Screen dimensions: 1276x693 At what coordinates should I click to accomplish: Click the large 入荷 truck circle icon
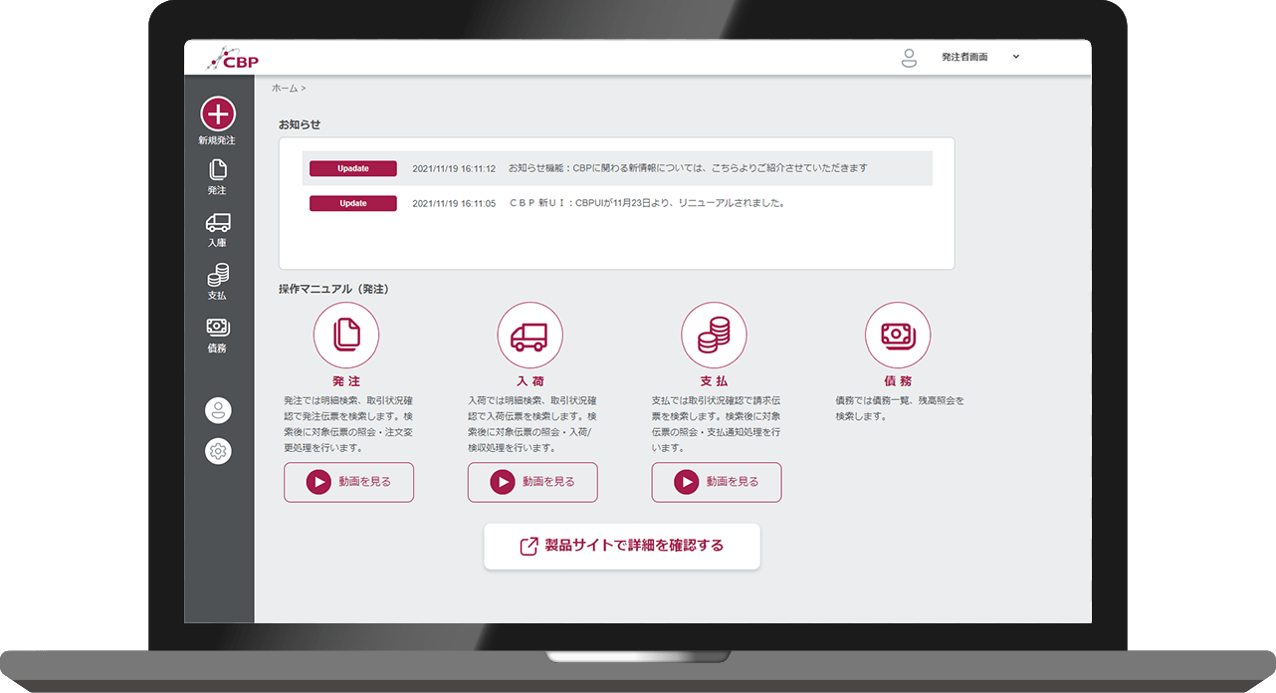pos(530,336)
